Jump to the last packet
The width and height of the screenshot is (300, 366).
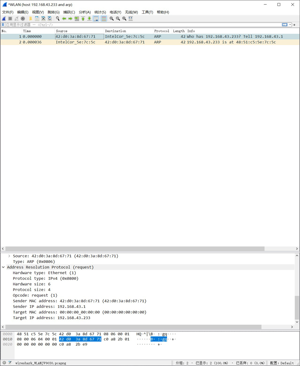[89, 19]
